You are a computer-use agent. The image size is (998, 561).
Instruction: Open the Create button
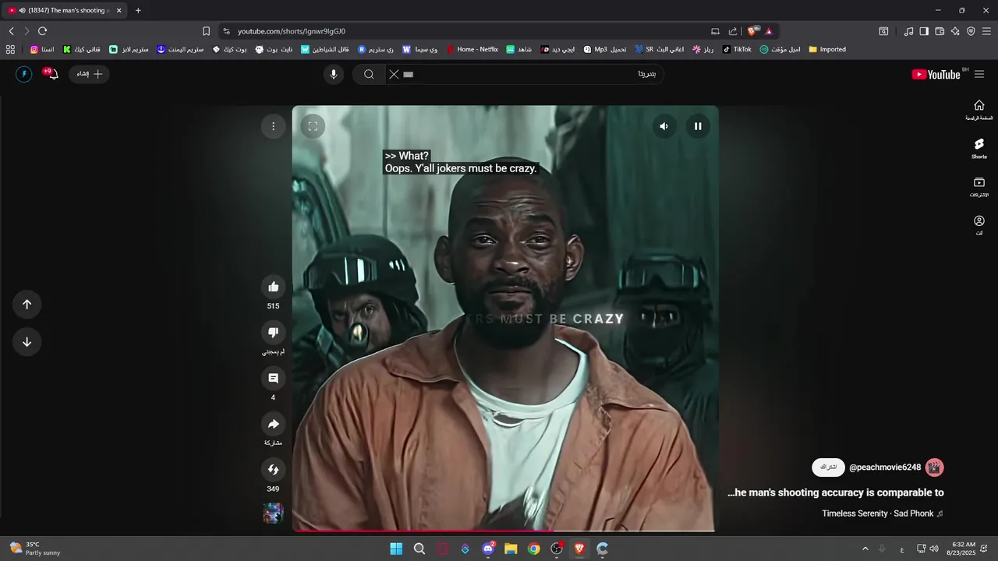pos(90,74)
